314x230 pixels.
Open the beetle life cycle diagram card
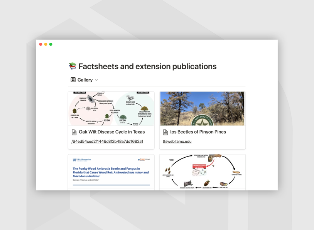click(203, 172)
